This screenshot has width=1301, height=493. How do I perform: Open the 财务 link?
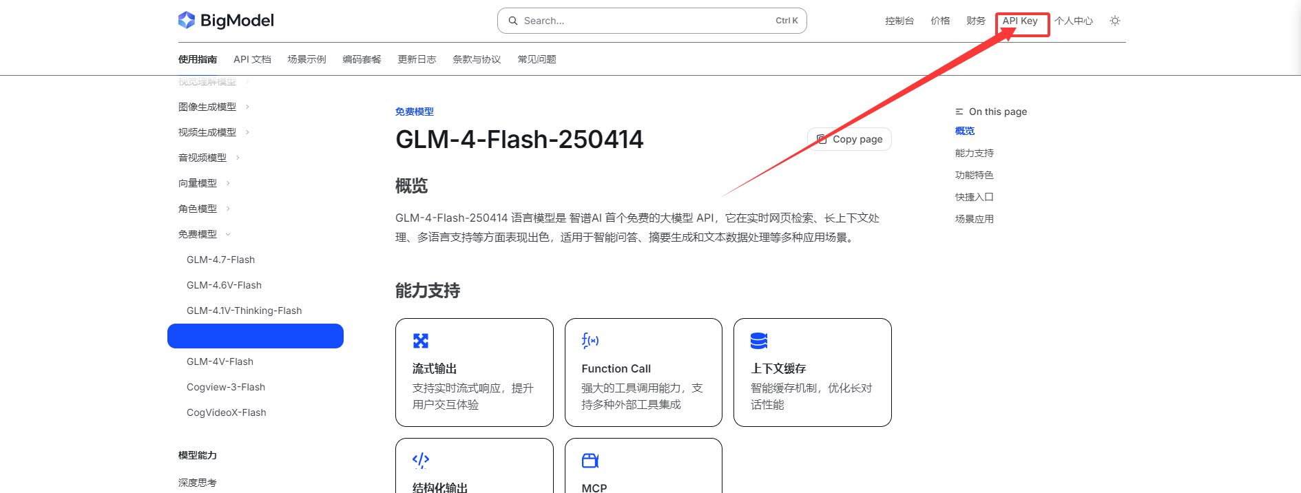coord(976,21)
